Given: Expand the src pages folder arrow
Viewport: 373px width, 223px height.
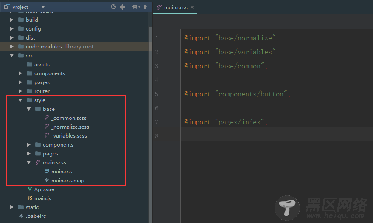Looking at the screenshot, I should pos(20,82).
